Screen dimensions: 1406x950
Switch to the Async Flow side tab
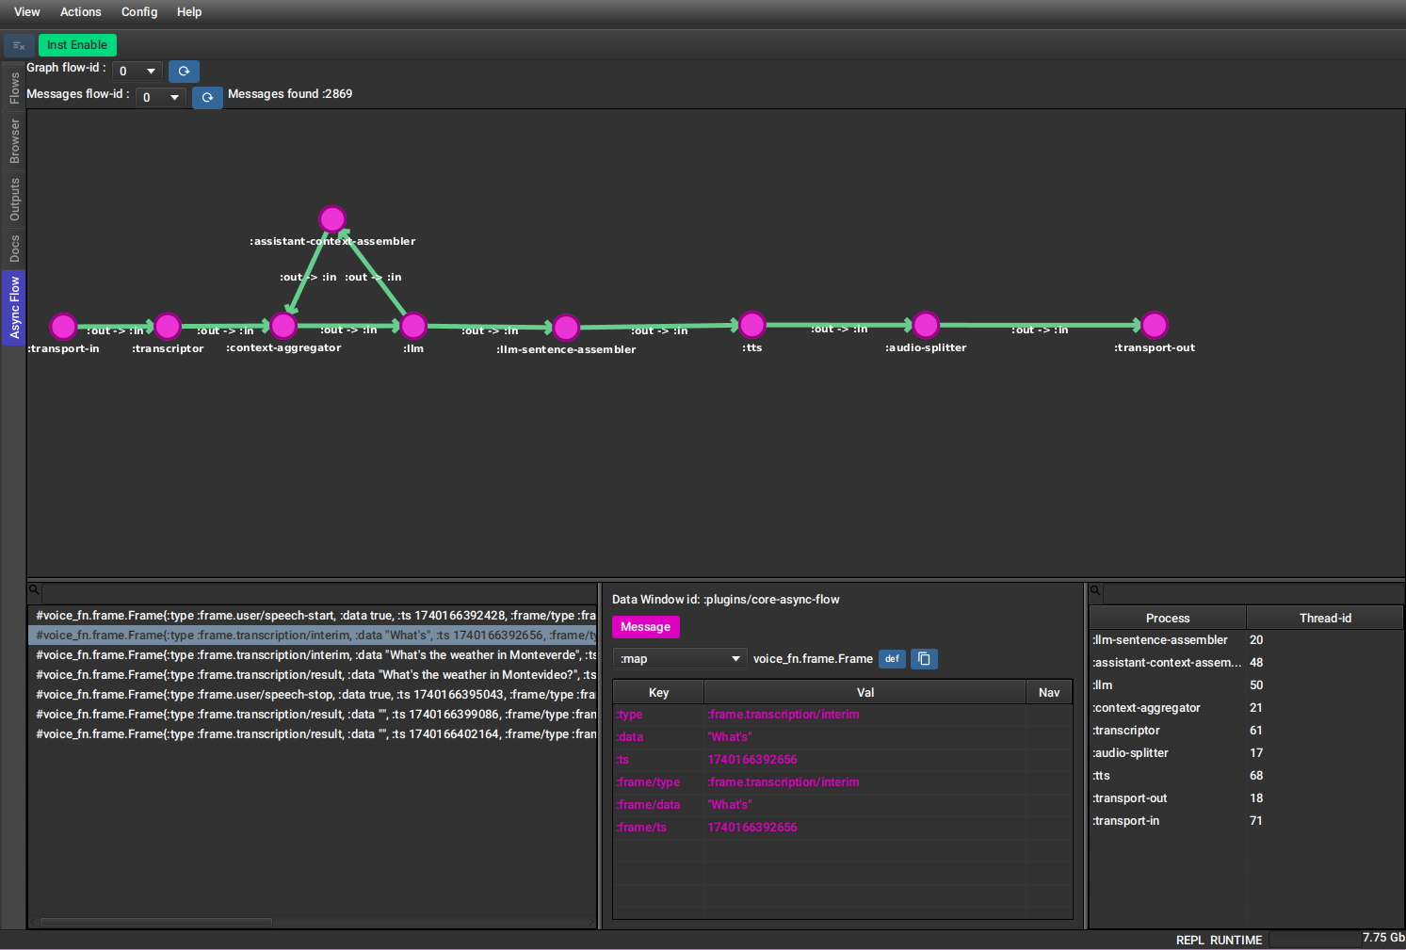coord(14,308)
